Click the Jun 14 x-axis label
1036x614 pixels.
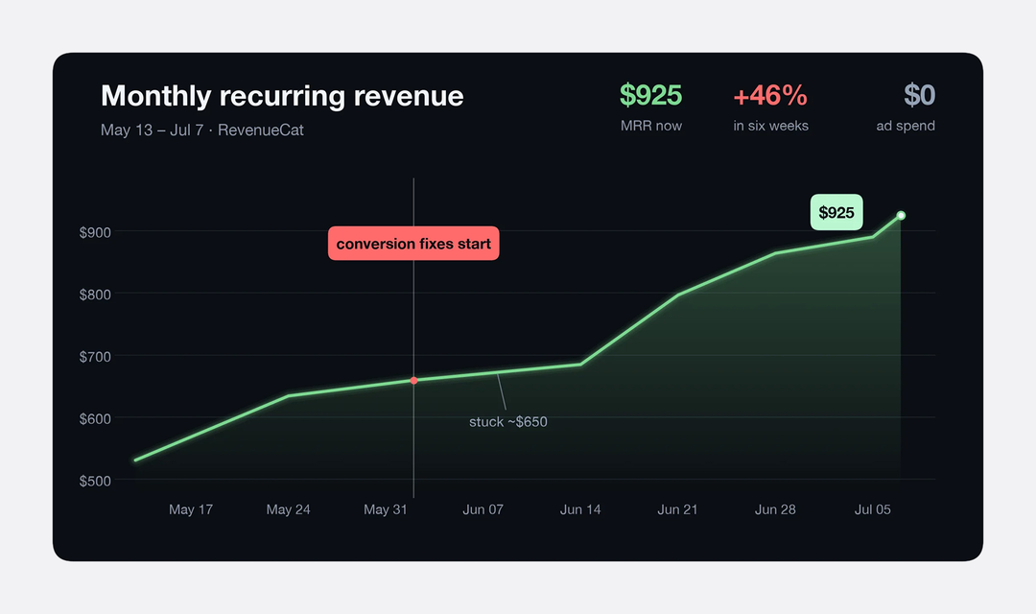580,509
